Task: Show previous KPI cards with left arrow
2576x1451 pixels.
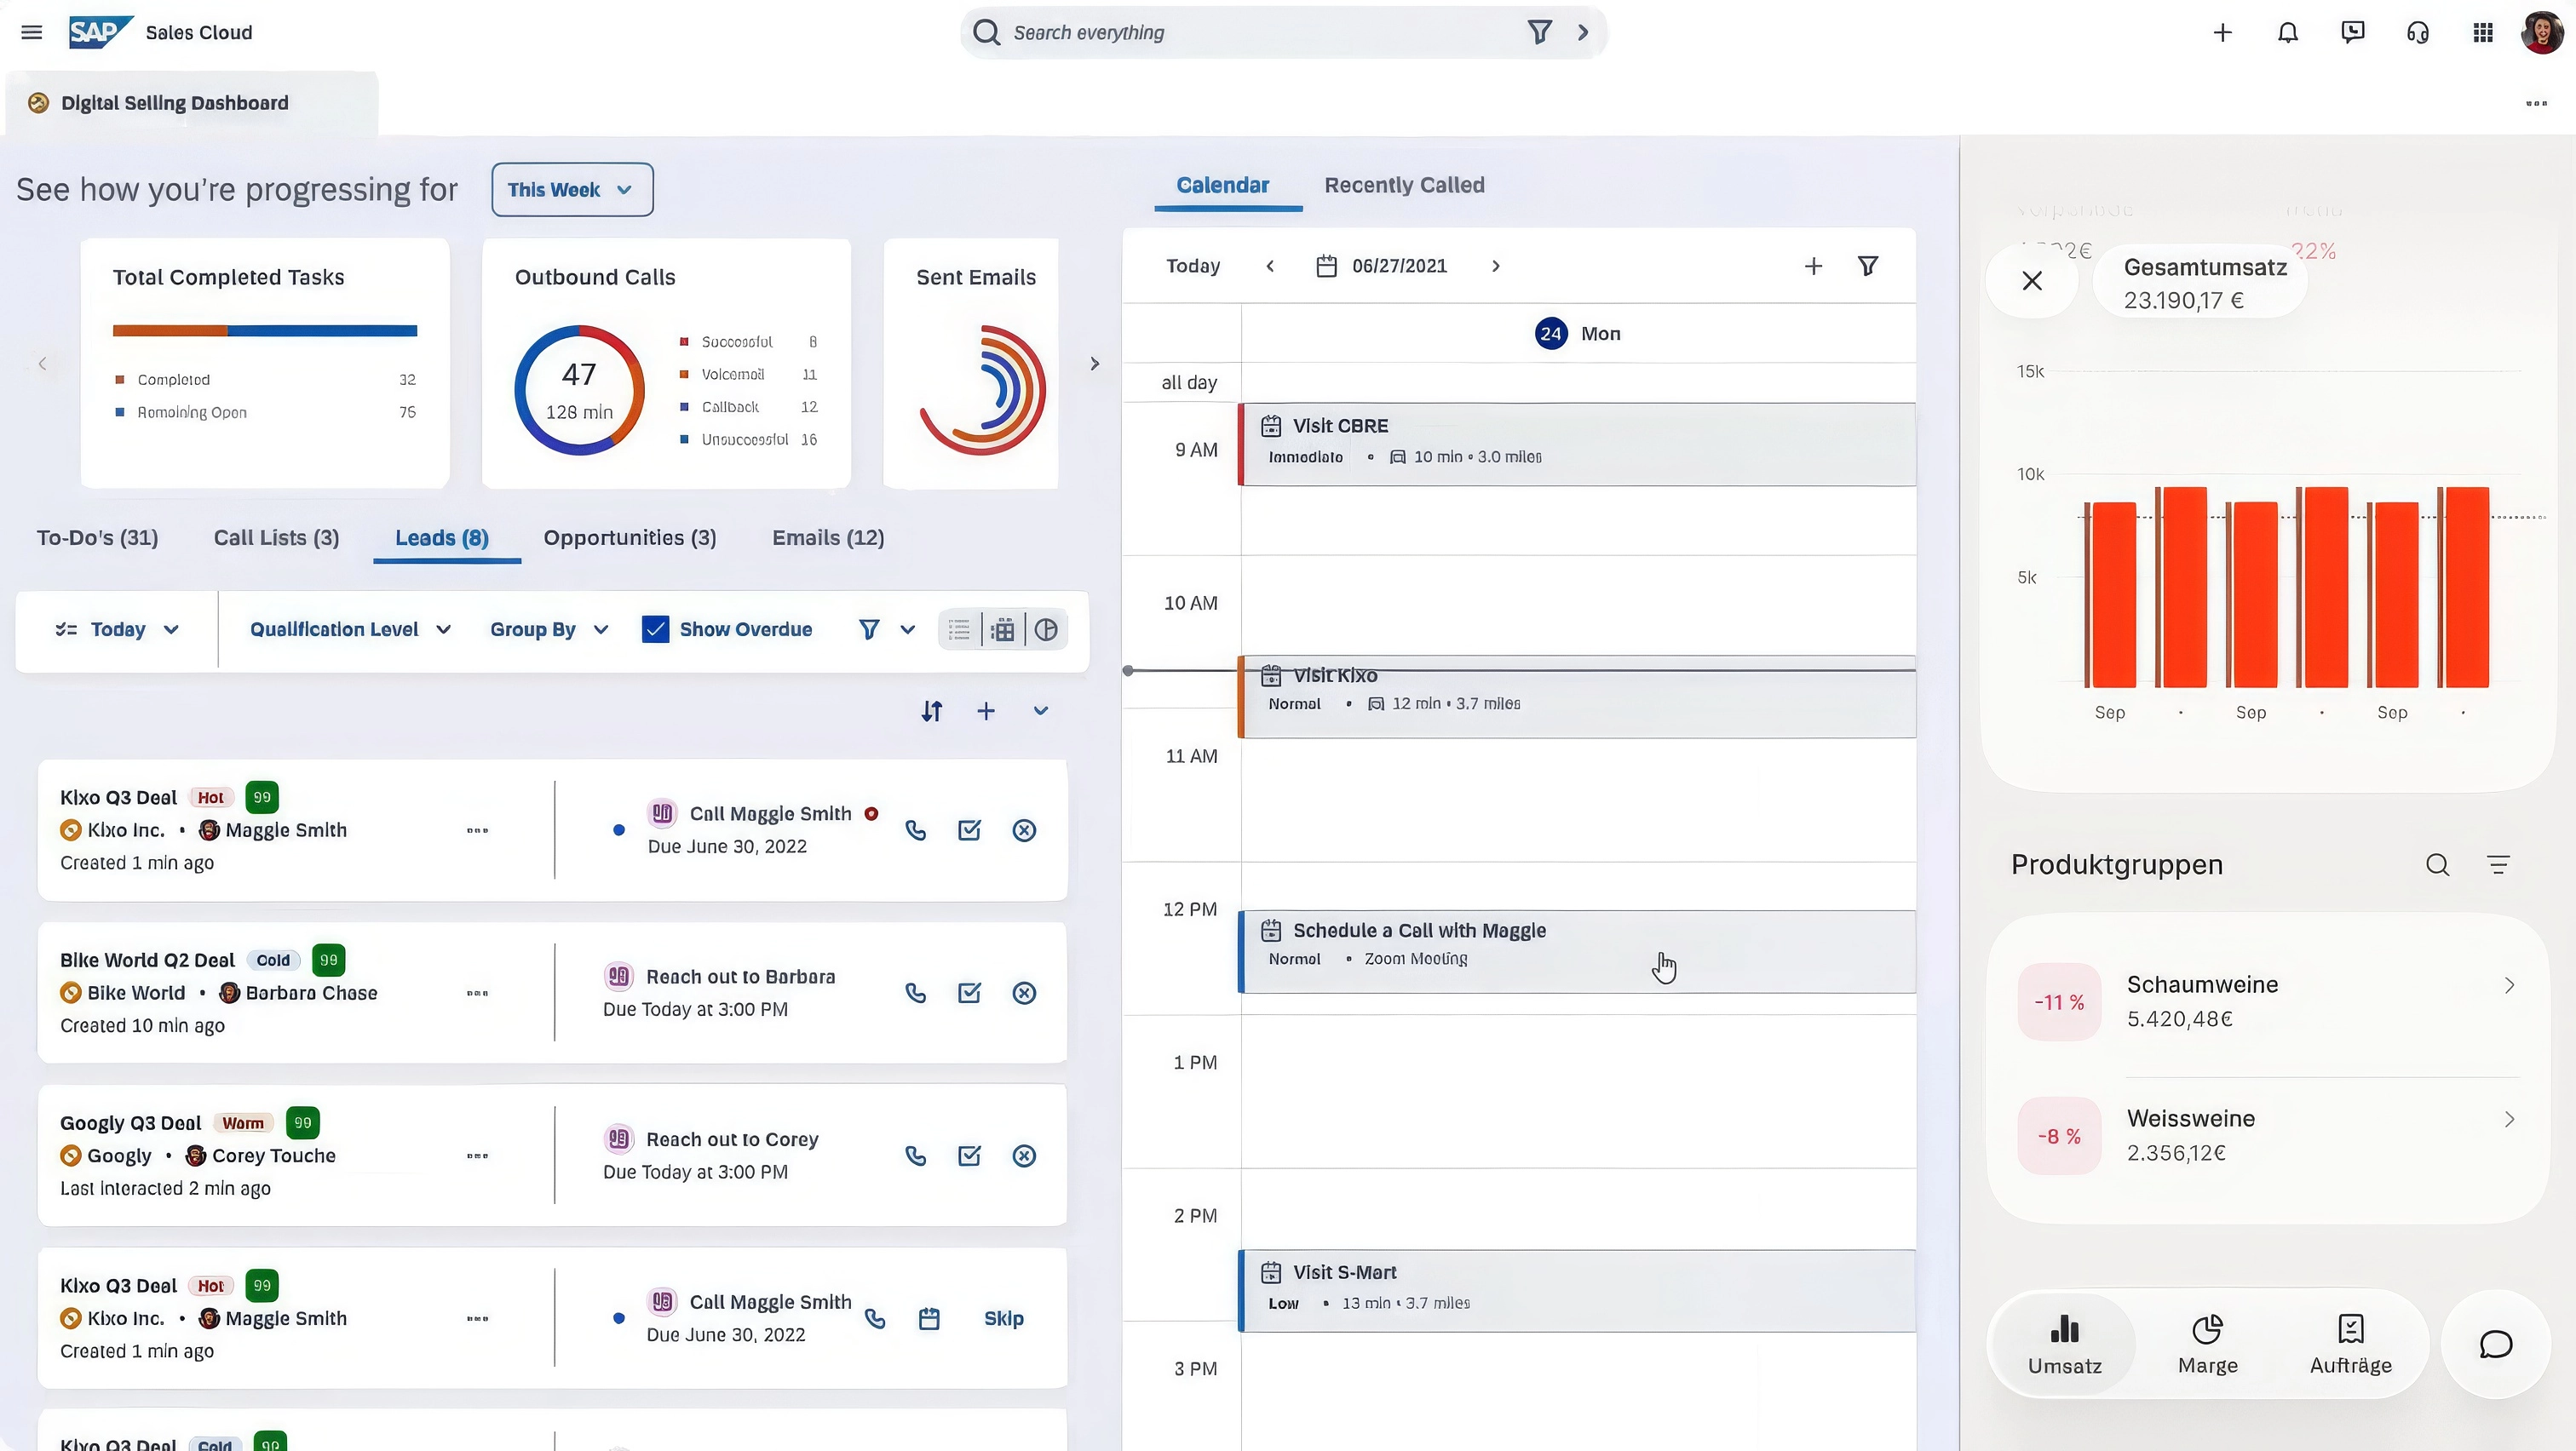Action: (42, 364)
